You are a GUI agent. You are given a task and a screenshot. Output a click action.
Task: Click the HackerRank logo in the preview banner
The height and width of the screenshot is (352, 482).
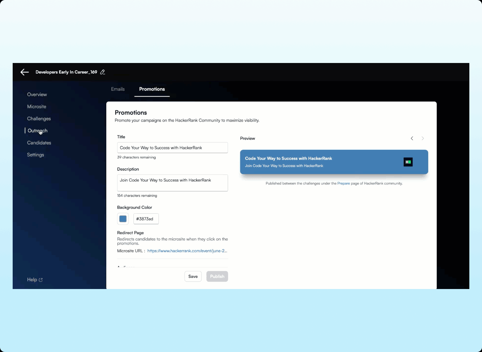(x=408, y=162)
